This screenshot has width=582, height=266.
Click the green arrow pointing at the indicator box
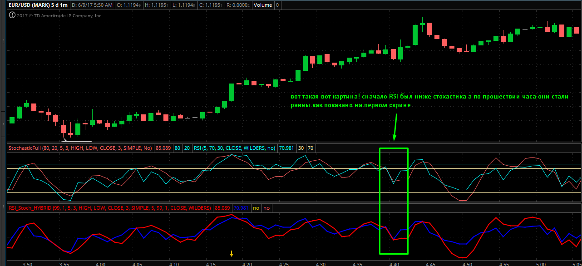click(395, 127)
